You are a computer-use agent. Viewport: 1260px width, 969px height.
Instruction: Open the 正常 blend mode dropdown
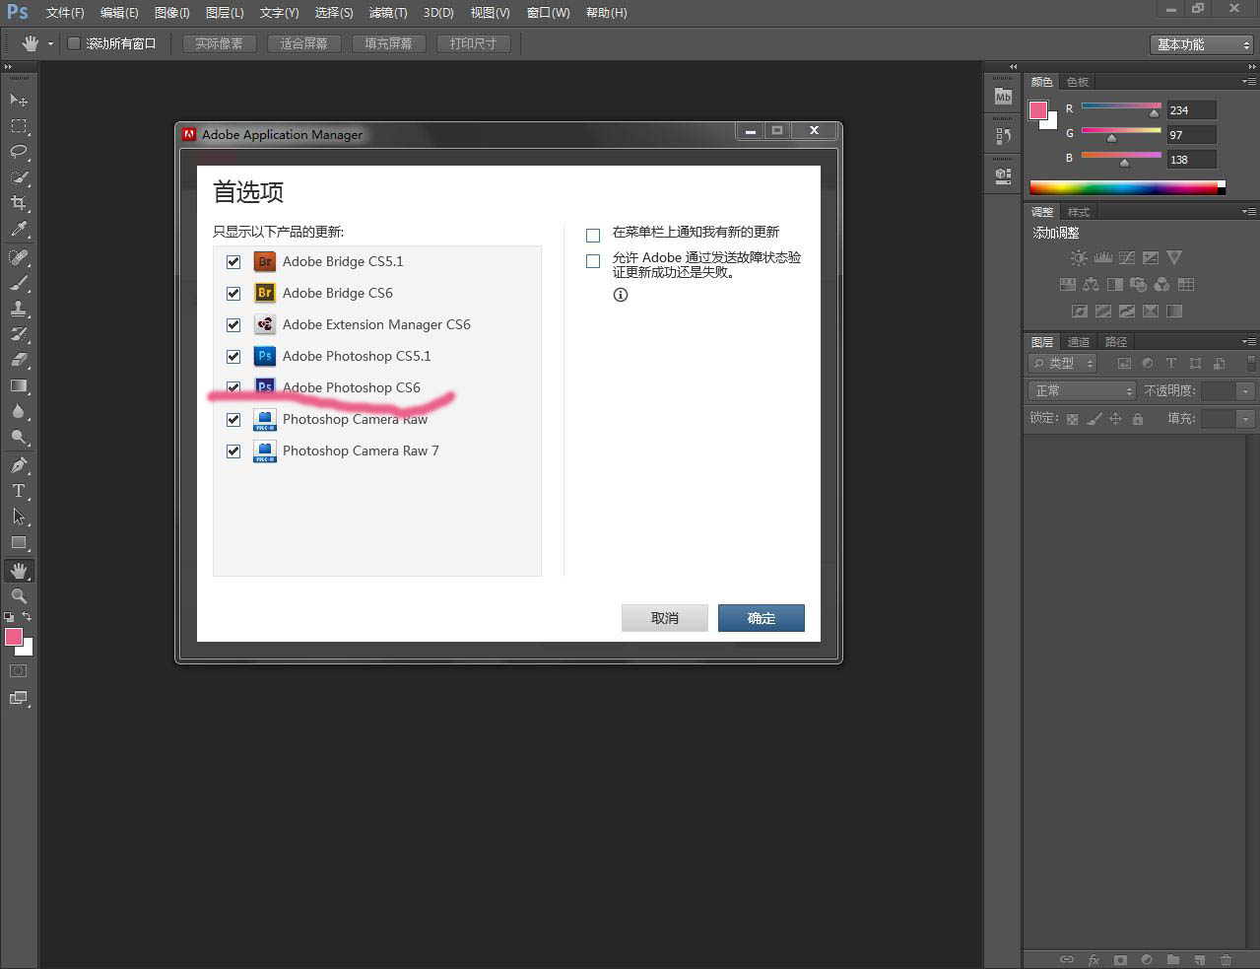tap(1082, 391)
